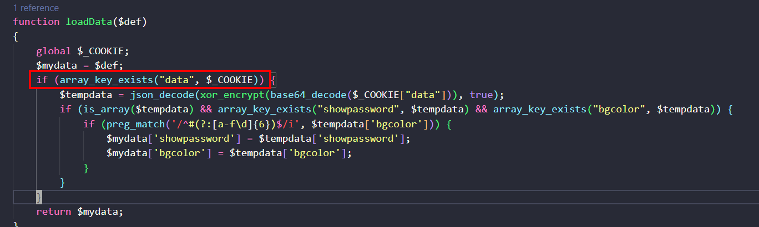Click the function keyword
Screen dimensions: 759x227
36,22
